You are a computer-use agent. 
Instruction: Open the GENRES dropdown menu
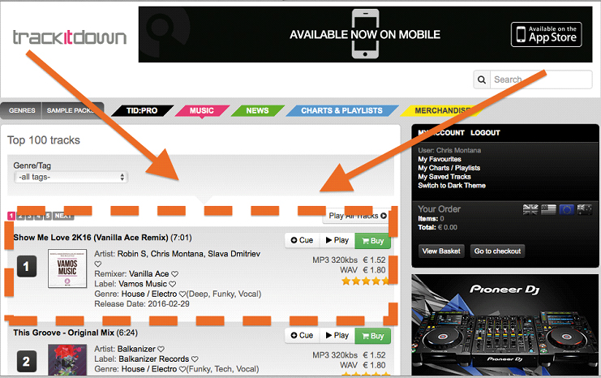point(21,111)
